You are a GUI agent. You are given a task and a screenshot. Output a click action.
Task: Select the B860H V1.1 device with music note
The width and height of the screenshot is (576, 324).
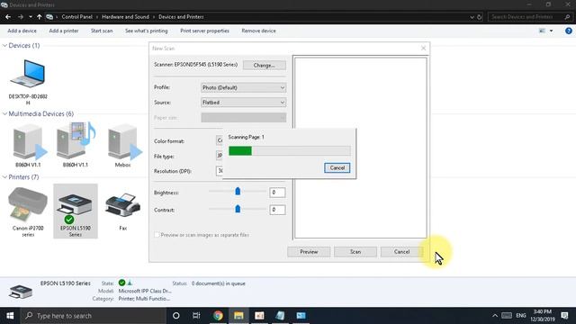pyautogui.click(x=76, y=141)
